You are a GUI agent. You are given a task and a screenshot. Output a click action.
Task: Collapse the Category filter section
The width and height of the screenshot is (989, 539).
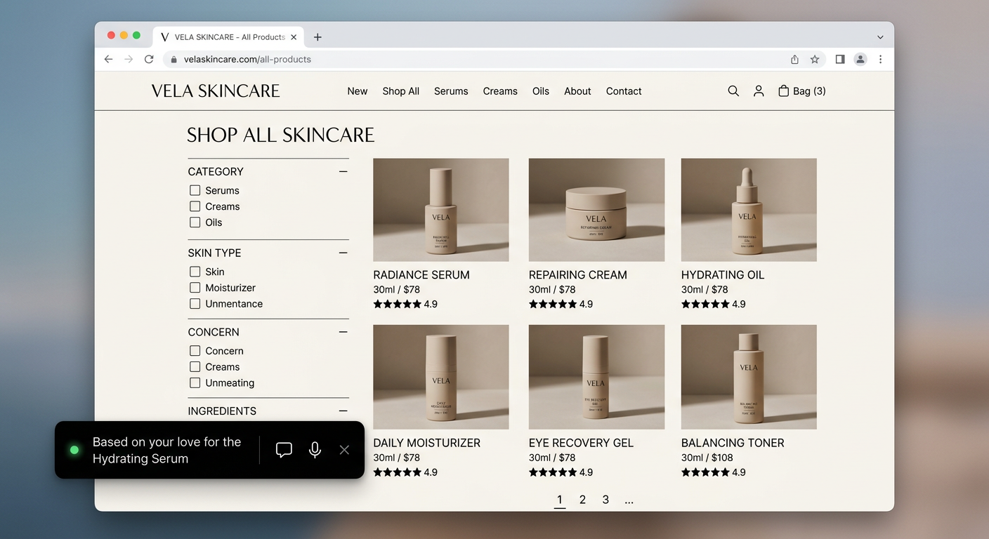343,172
